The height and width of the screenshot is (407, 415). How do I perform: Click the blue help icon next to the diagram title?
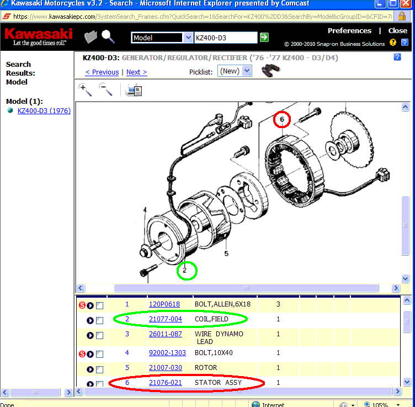pyautogui.click(x=397, y=57)
